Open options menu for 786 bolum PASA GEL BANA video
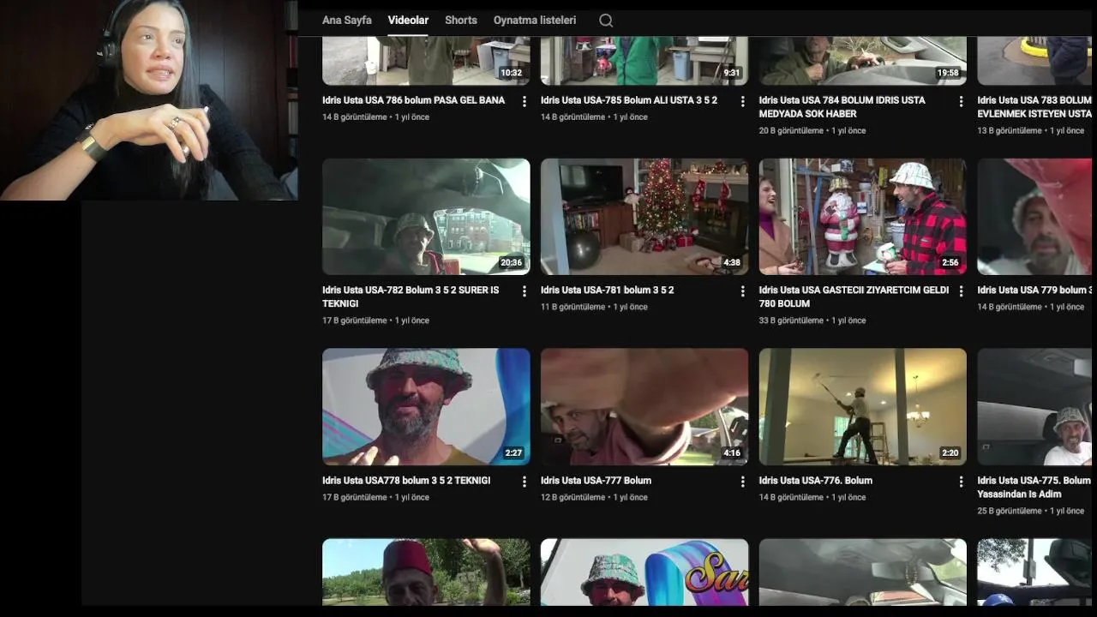 click(525, 101)
